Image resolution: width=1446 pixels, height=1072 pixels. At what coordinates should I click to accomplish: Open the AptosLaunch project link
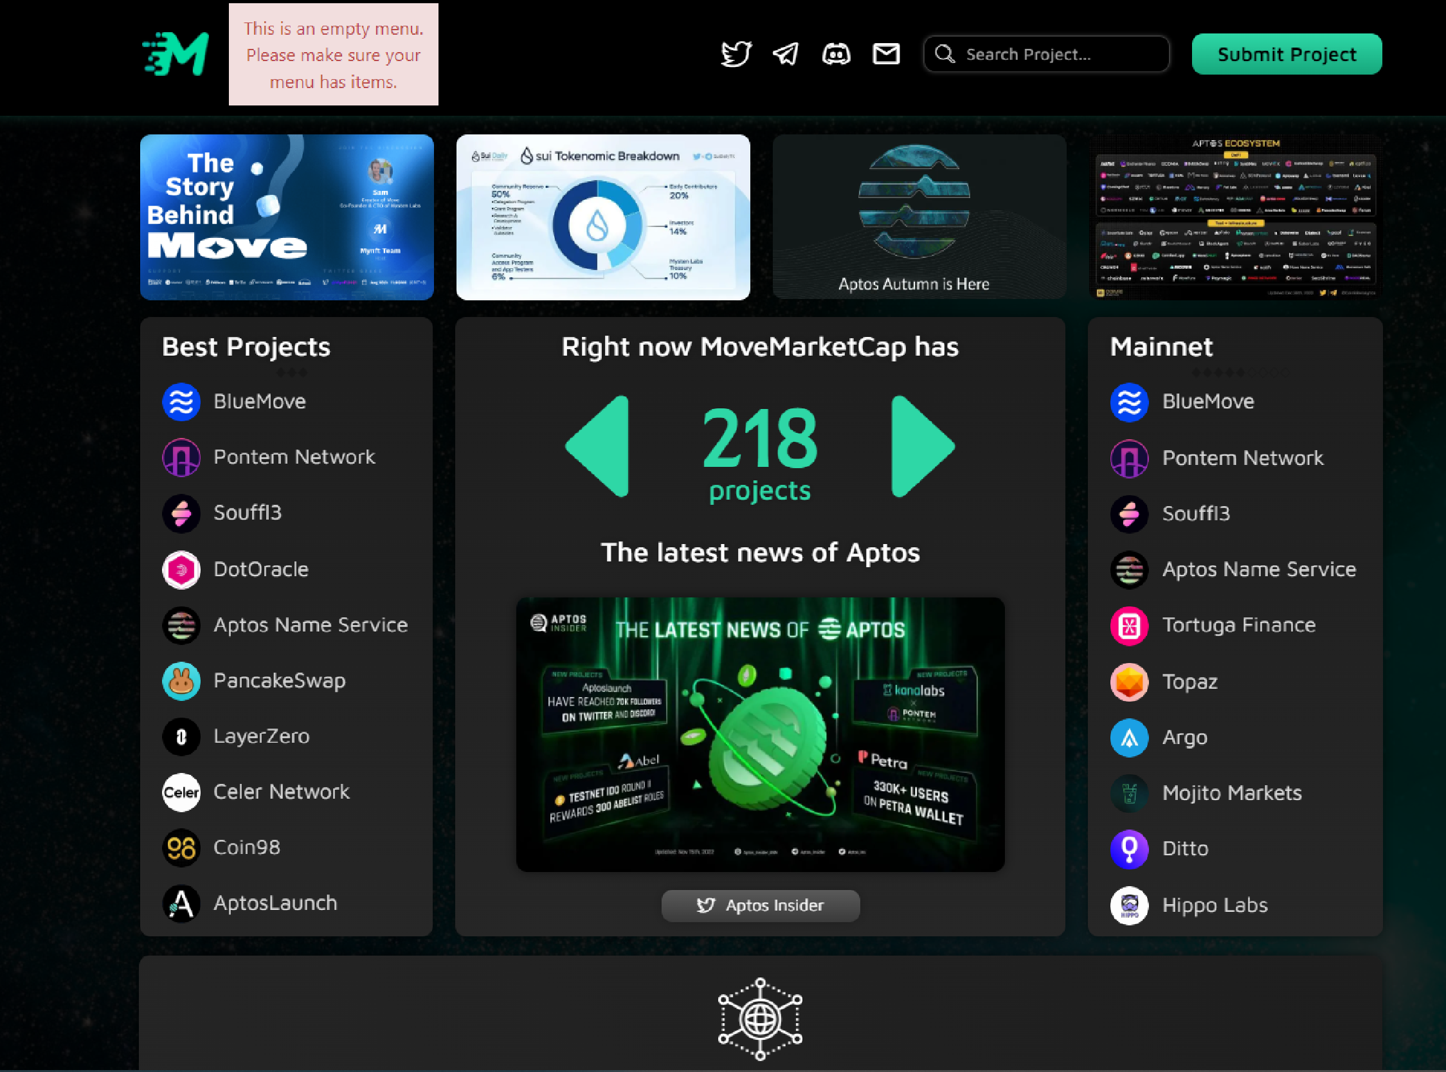(x=275, y=904)
